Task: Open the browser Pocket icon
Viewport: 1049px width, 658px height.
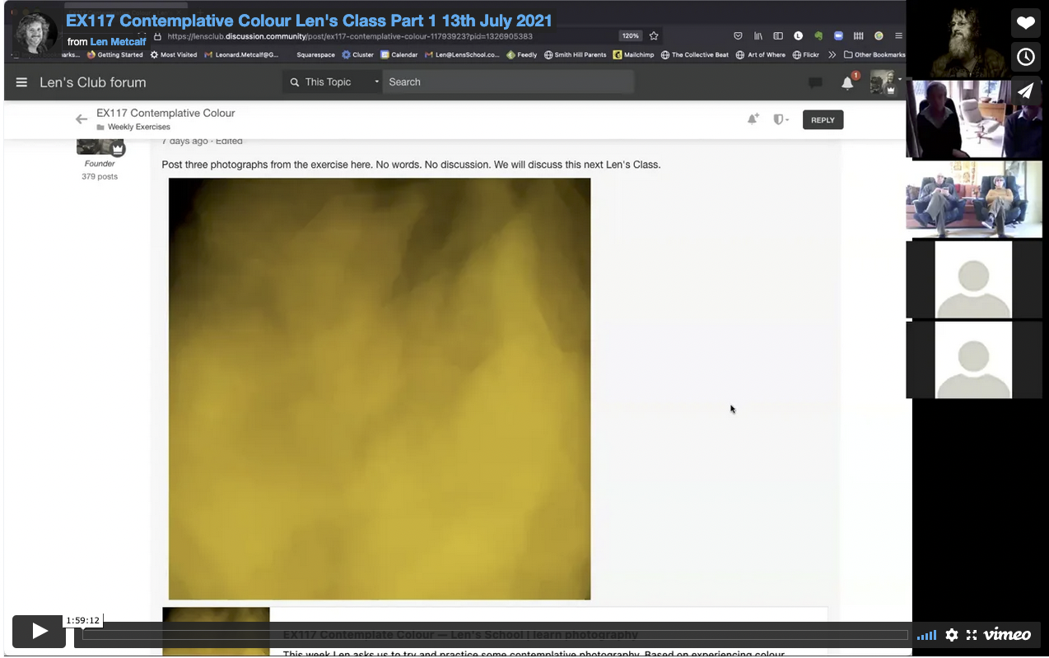Action: click(738, 36)
